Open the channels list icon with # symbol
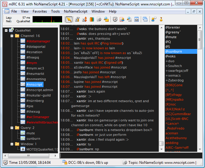 [x=99, y=19]
